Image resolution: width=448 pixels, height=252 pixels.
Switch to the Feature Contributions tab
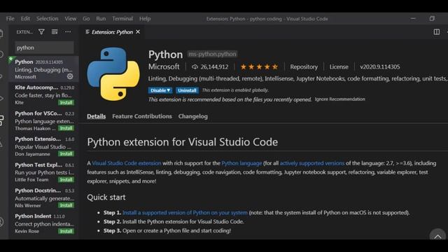pos(142,116)
